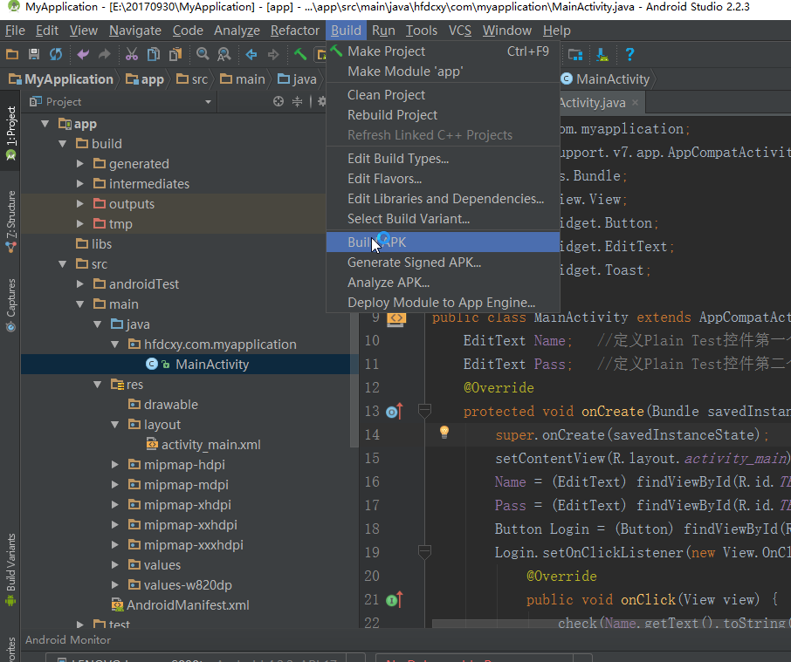The image size is (791, 662).
Task: Open the Android Monitor tool window
Action: click(67, 640)
